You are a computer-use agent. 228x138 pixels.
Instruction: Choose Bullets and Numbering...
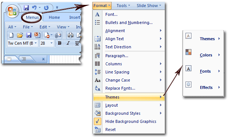tap(129, 23)
